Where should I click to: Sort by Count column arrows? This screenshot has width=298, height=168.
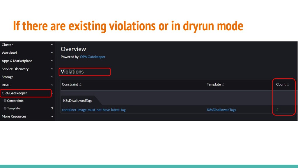(x=288, y=85)
